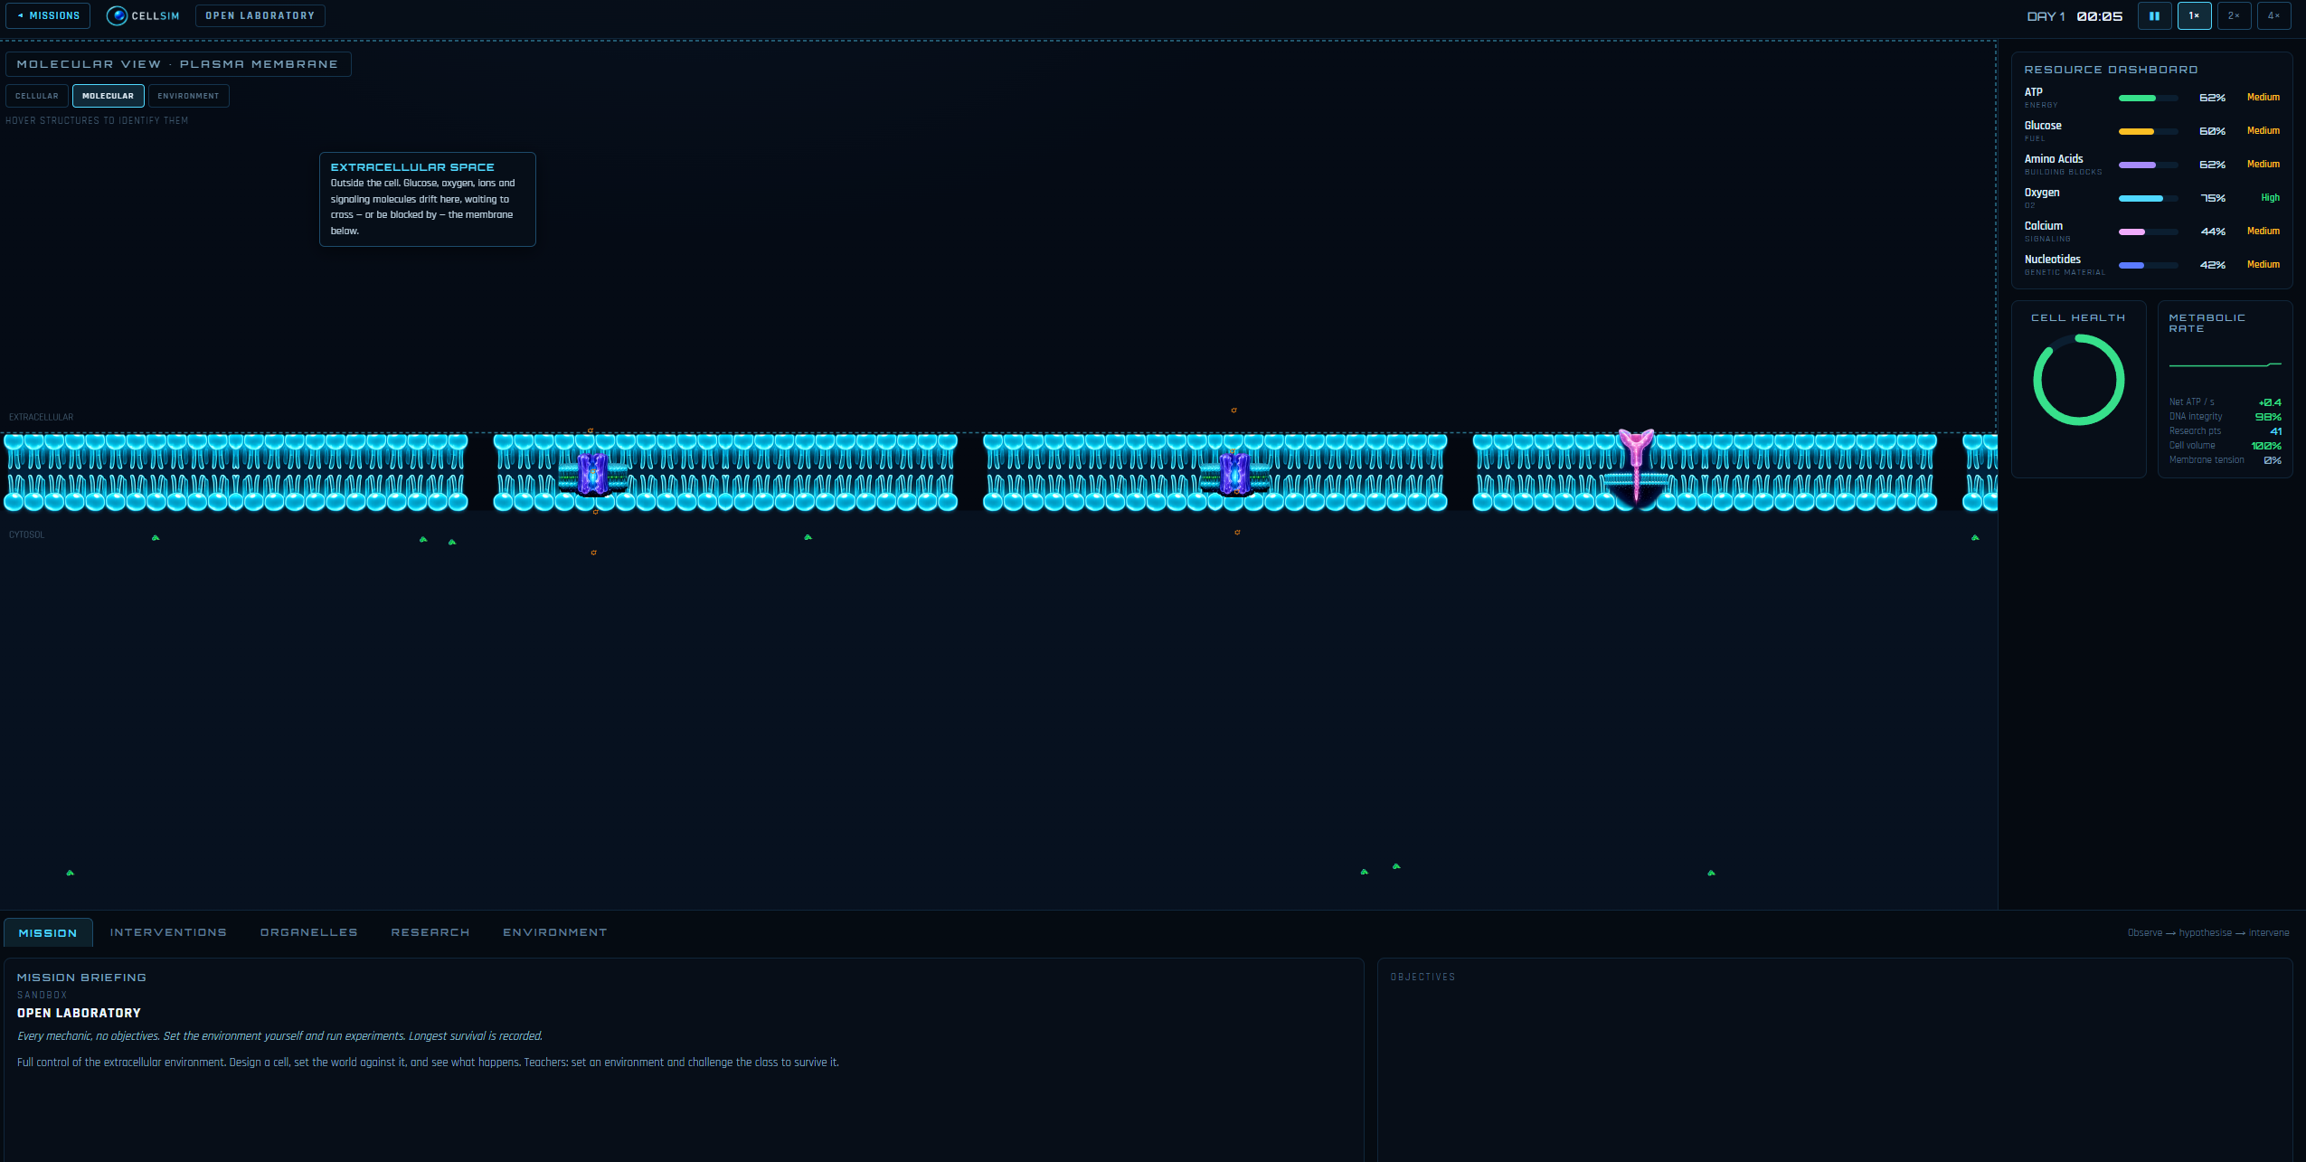The width and height of the screenshot is (2306, 1162).
Task: Set simulation speed to 4×
Action: pyautogui.click(x=2273, y=16)
